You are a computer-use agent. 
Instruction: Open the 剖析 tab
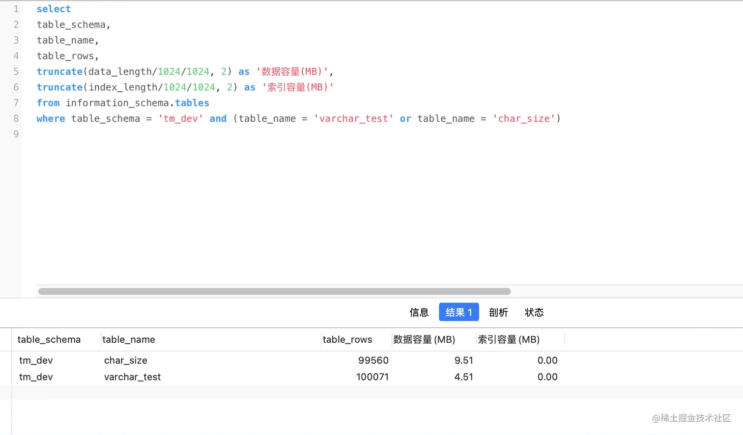tap(498, 312)
